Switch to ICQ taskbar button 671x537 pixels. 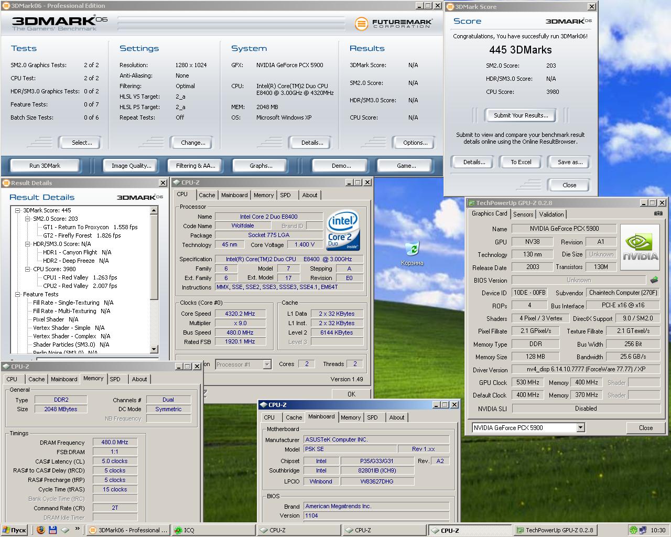click(213, 530)
